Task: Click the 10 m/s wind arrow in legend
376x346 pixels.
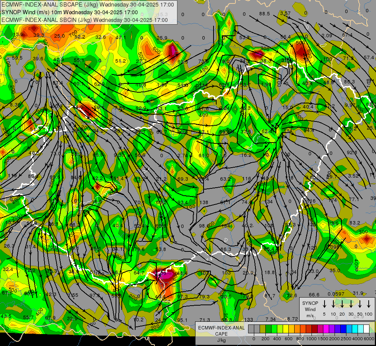Action: [333, 304]
